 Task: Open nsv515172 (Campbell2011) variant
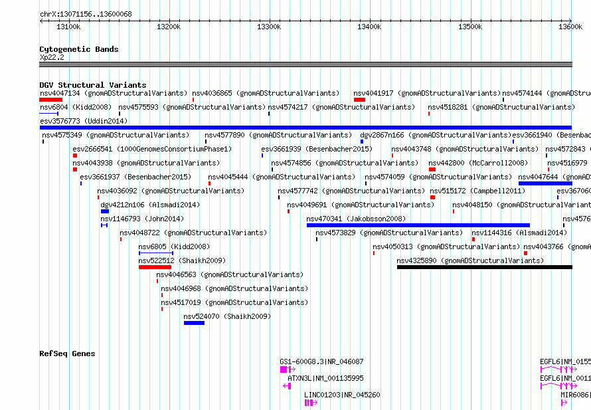[477, 191]
